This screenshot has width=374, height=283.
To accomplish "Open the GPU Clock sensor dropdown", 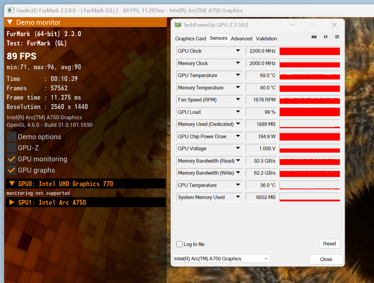I will click(238, 51).
